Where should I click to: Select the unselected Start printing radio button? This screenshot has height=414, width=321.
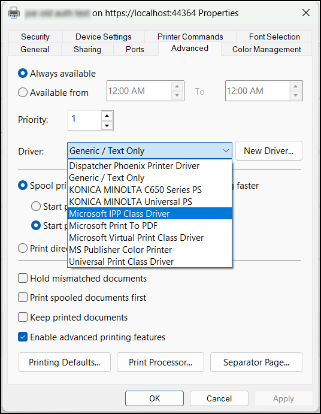click(x=36, y=206)
